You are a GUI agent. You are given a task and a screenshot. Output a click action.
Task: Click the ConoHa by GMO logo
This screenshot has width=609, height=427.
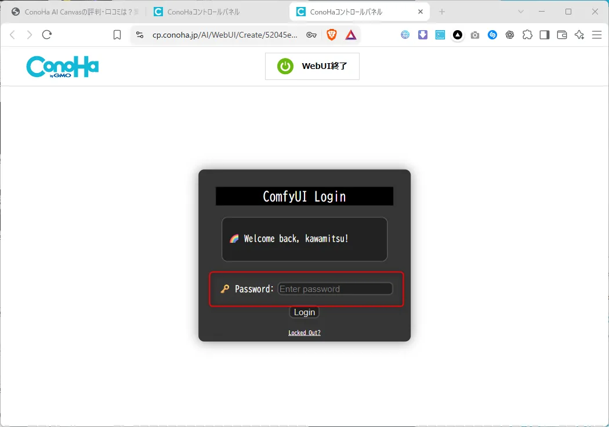tap(63, 67)
